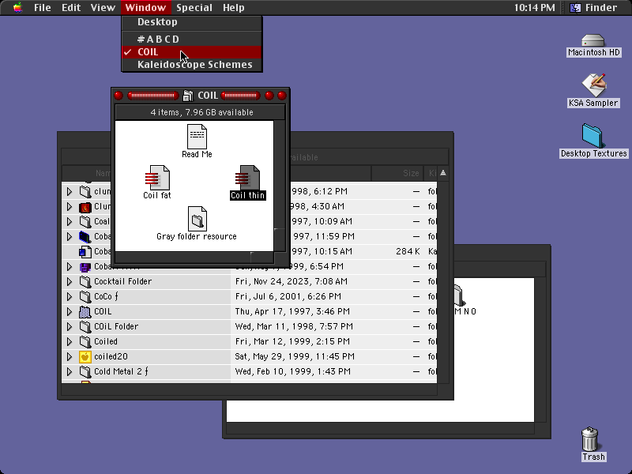Click the COiL Folder row's folder icon

[85, 326]
